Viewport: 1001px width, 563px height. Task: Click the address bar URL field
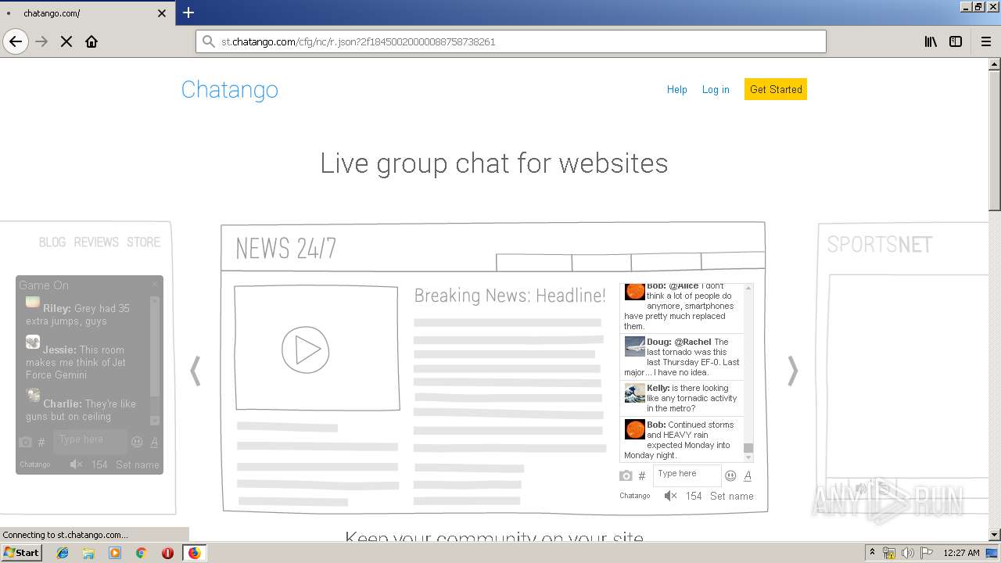(x=511, y=41)
